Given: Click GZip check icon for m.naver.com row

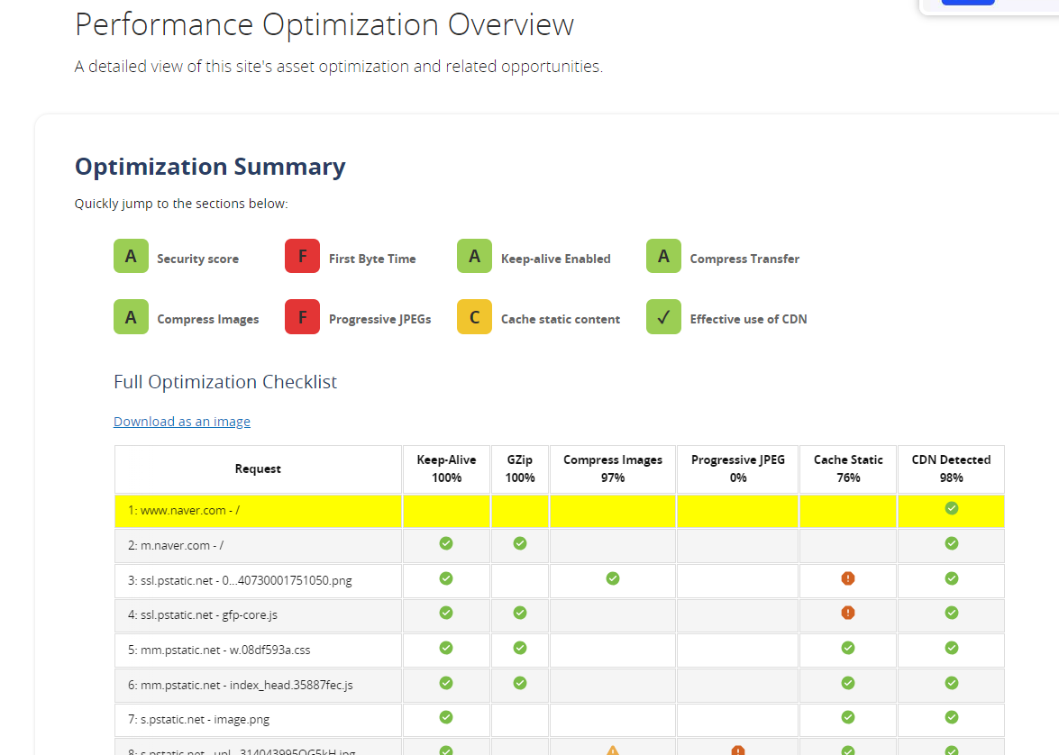Looking at the screenshot, I should coord(520,543).
